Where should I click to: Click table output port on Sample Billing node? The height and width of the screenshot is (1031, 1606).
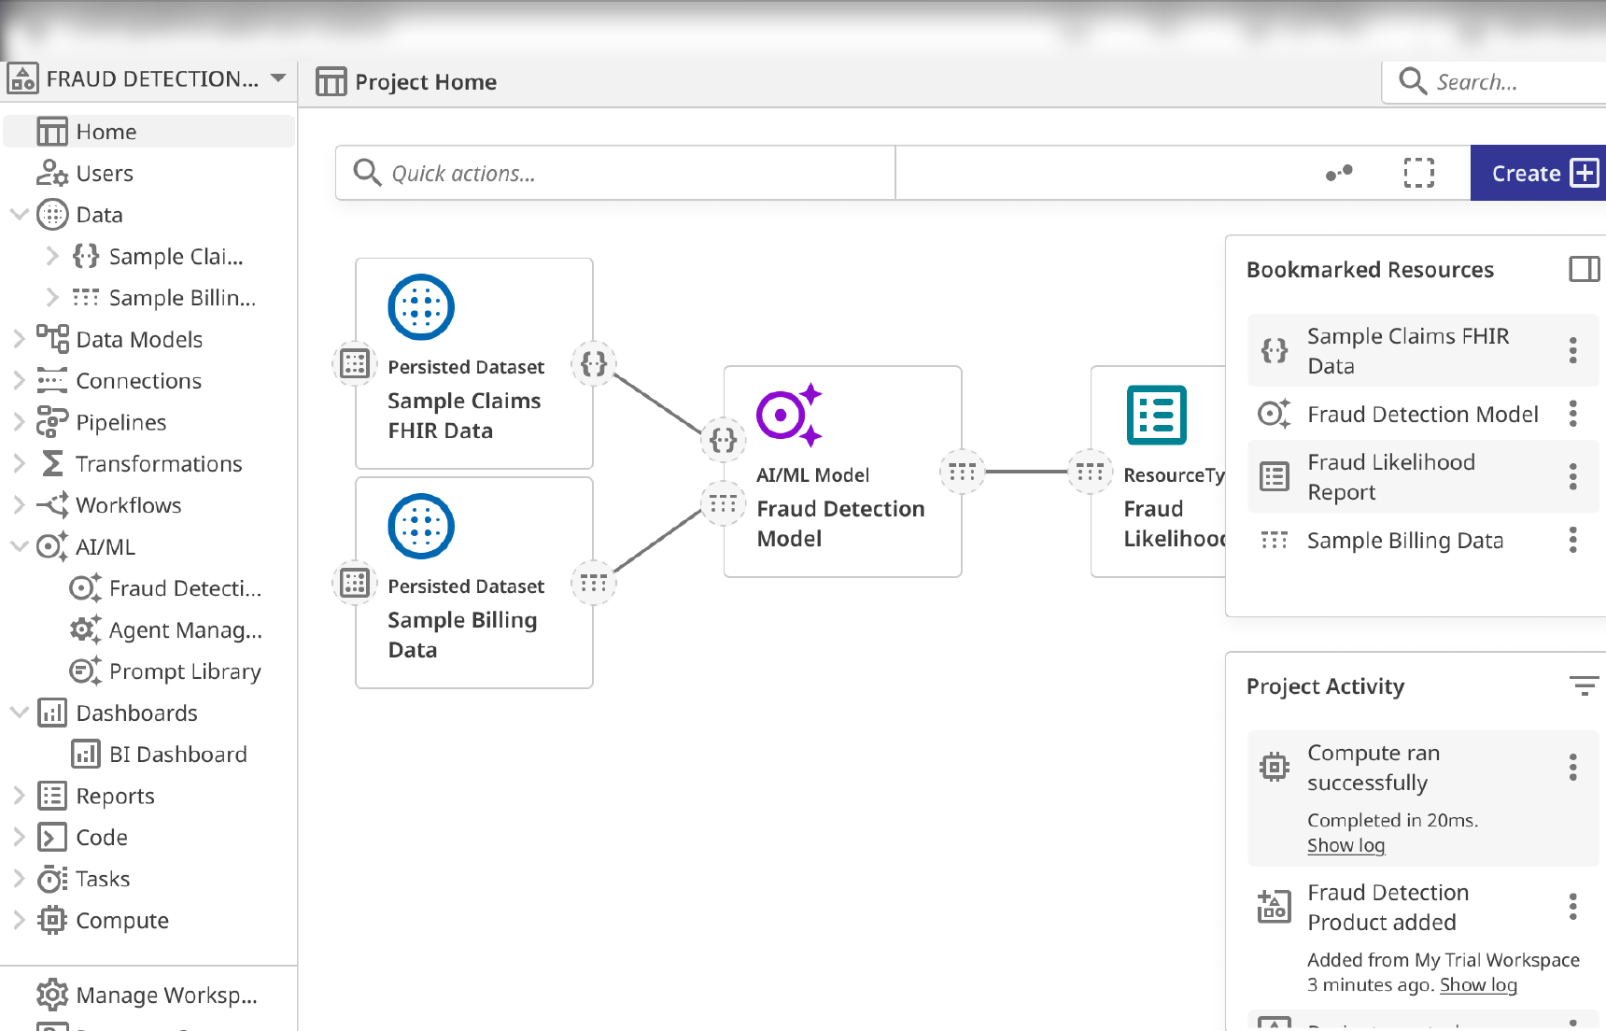click(594, 583)
